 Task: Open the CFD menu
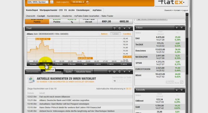pos(61,10)
